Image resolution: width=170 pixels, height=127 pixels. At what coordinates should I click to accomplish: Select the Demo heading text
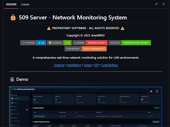click(x=22, y=79)
